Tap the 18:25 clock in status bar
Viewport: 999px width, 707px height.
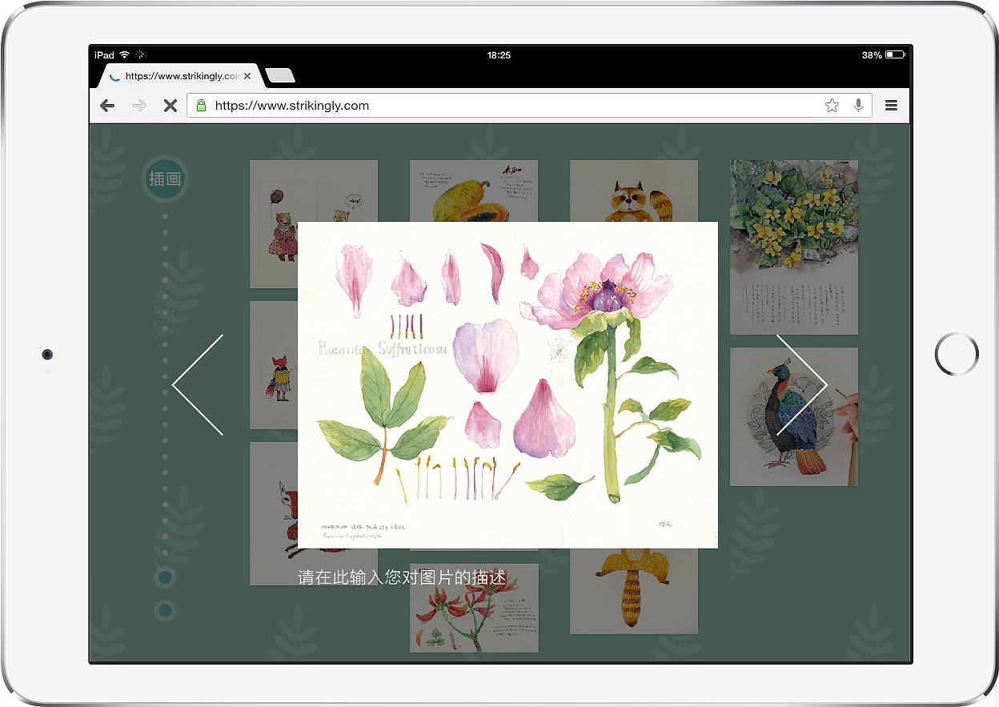pyautogui.click(x=499, y=55)
